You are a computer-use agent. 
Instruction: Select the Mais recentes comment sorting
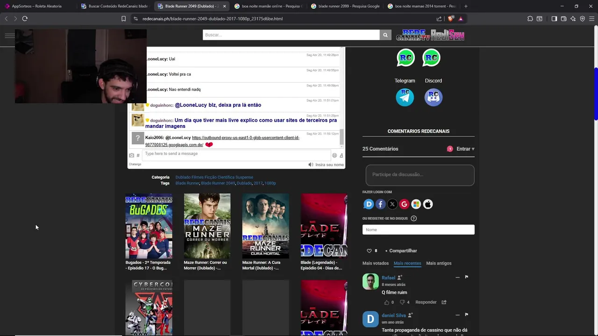point(407,263)
